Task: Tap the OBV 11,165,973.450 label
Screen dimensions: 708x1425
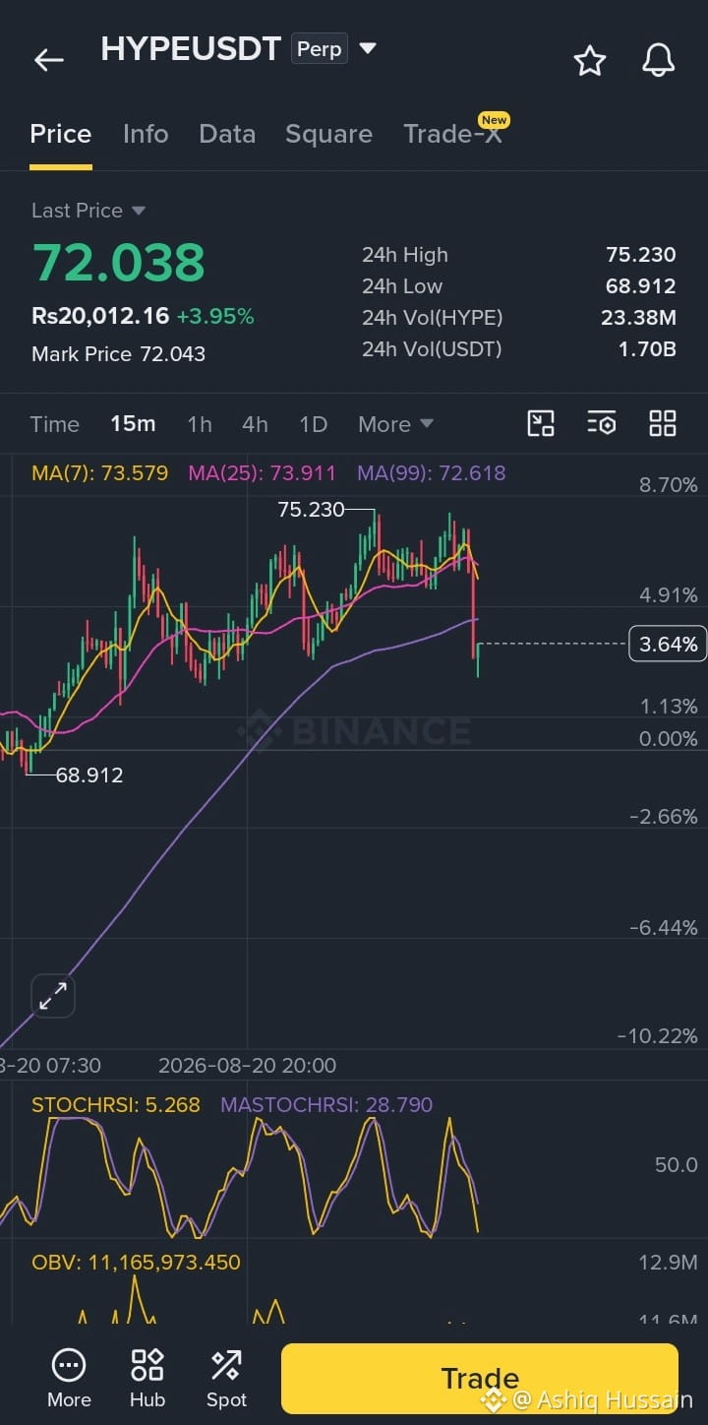Action: pyautogui.click(x=136, y=1263)
